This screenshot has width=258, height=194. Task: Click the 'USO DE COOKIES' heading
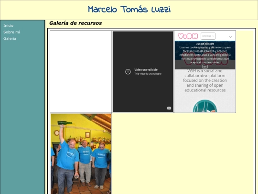point(205,44)
